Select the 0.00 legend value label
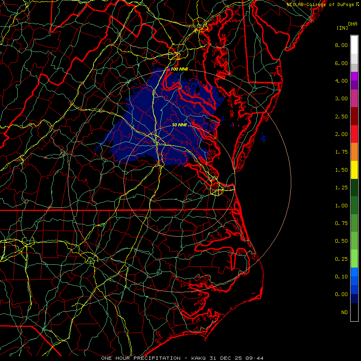Viewport: 361px width, 361px height. click(341, 294)
